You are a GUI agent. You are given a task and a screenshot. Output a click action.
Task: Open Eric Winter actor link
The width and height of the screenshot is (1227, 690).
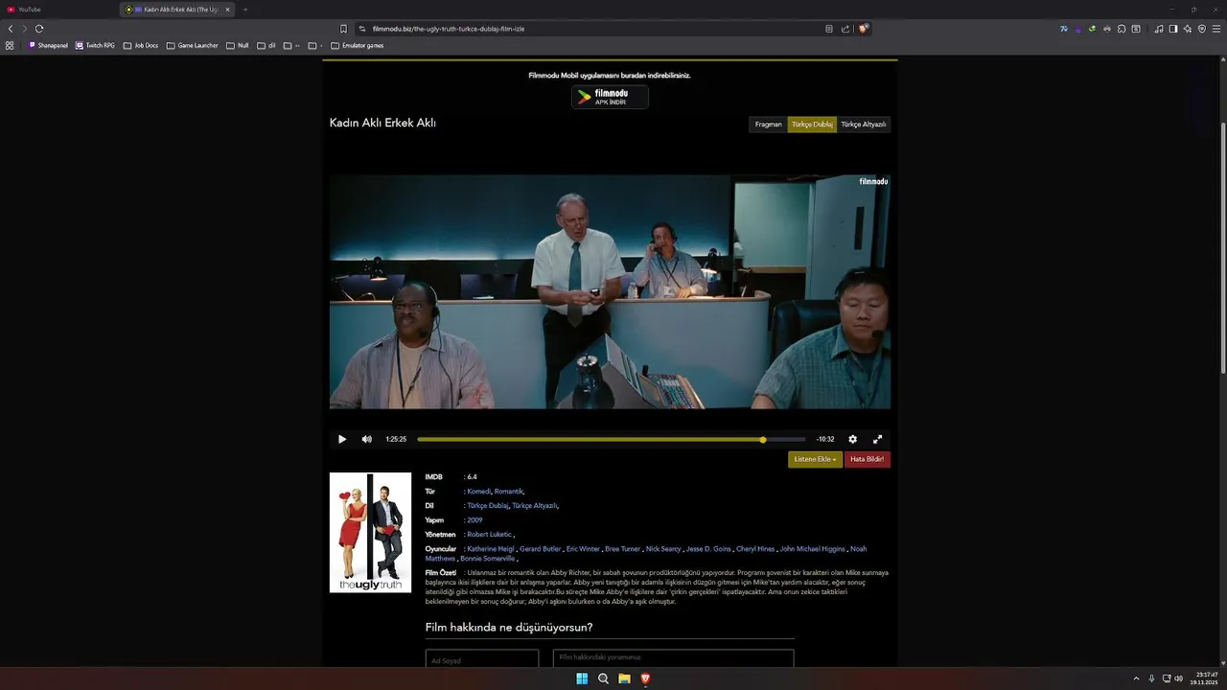[583, 549]
